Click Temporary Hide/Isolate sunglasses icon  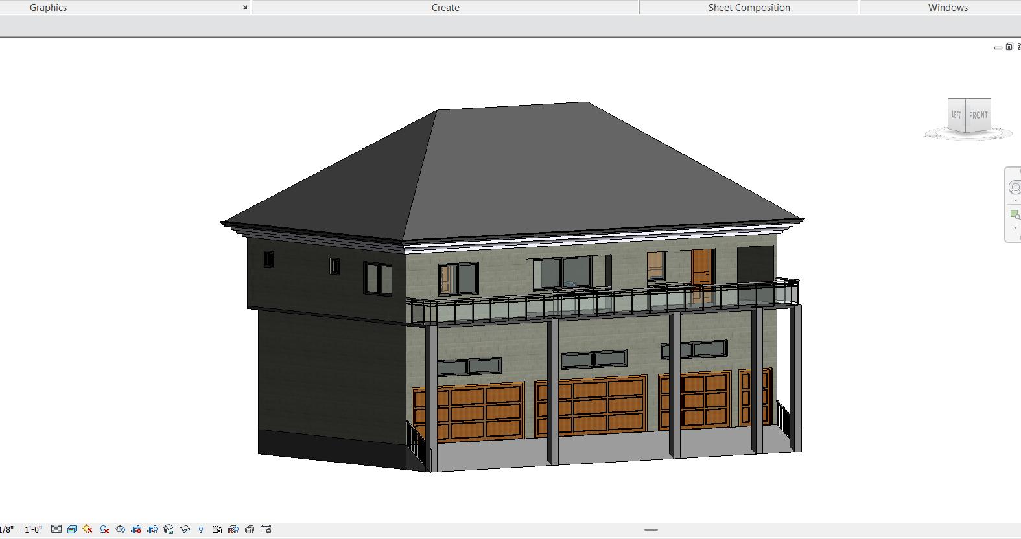[x=185, y=529]
